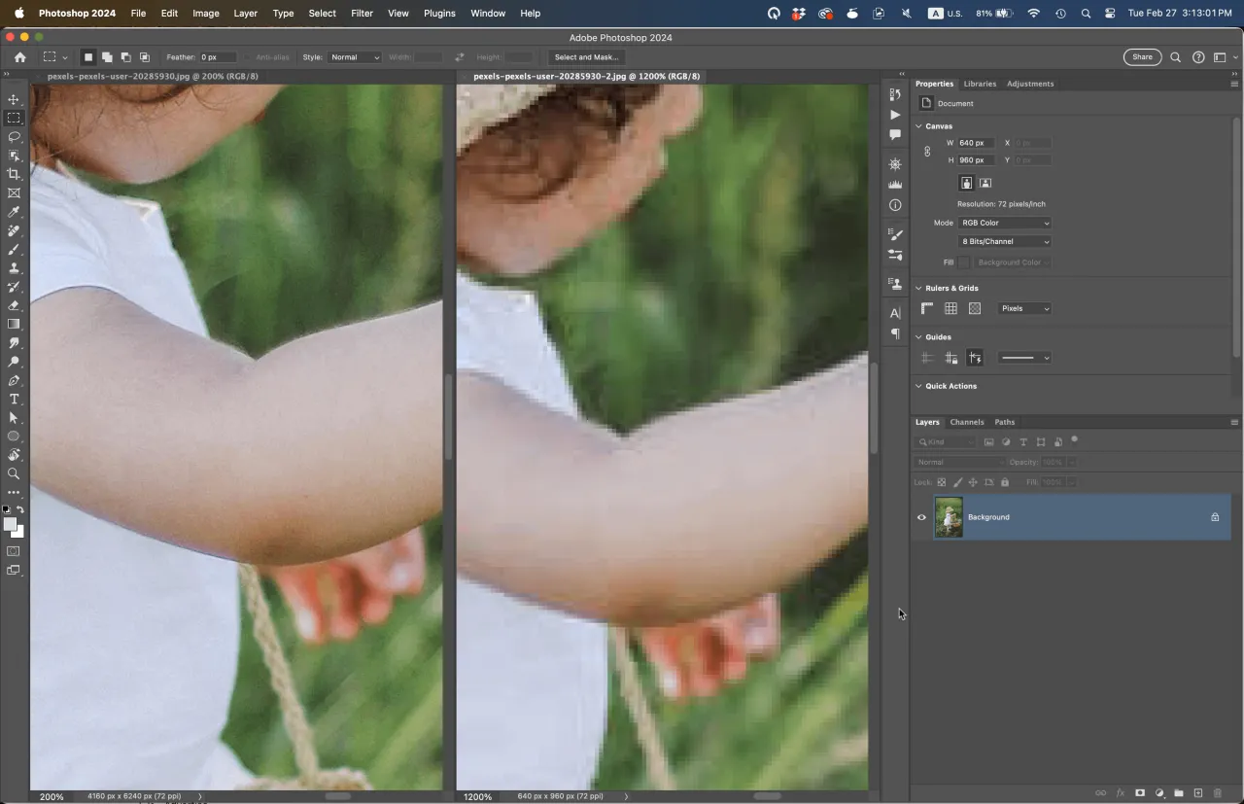The height and width of the screenshot is (804, 1244).
Task: Switch to the Channels tab
Action: [966, 422]
